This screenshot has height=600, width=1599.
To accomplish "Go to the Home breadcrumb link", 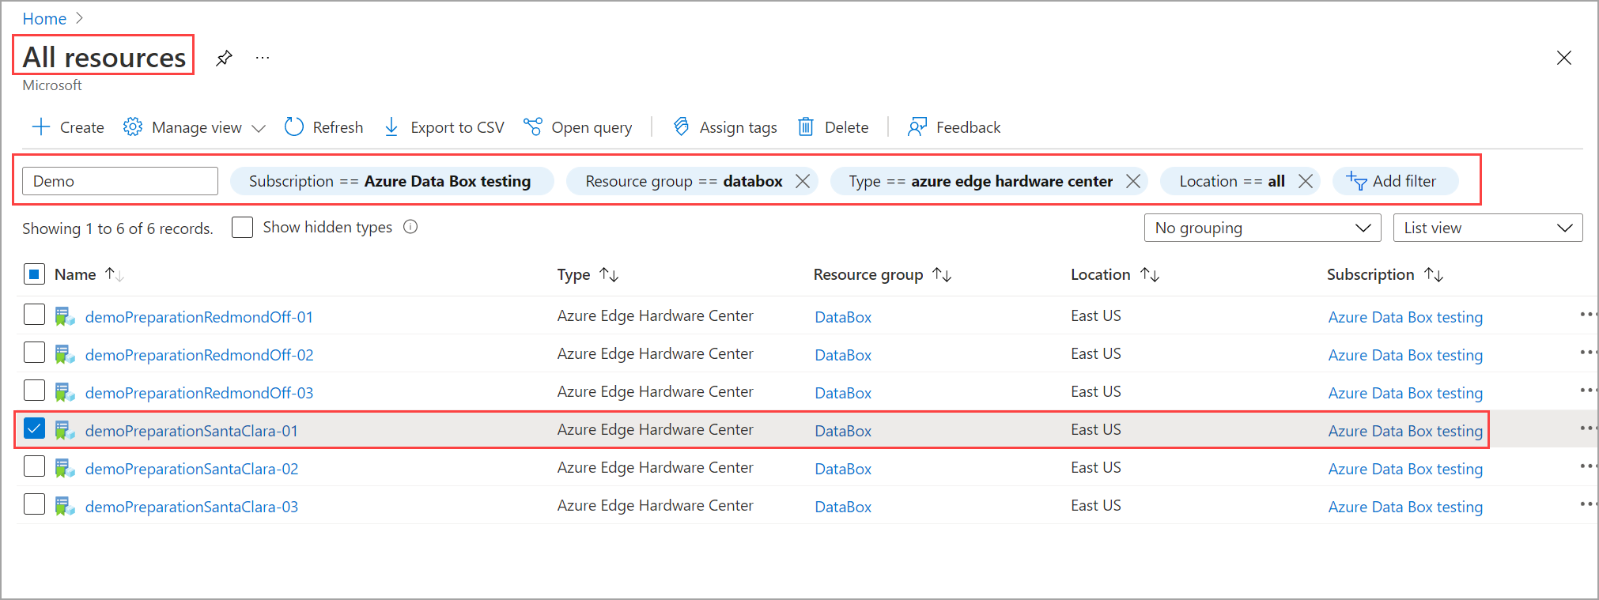I will [x=44, y=18].
